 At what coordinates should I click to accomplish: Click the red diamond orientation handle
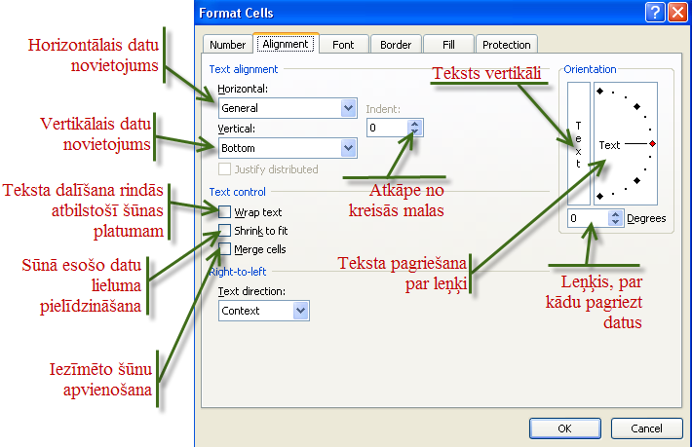(652, 144)
